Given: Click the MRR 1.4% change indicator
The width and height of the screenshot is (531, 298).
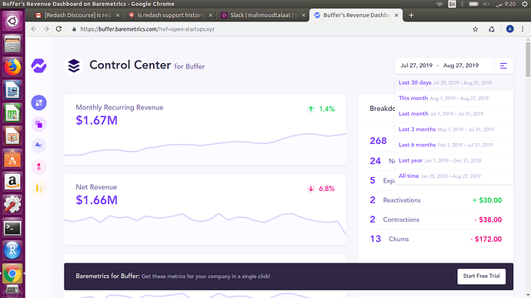Looking at the screenshot, I should pos(321,109).
